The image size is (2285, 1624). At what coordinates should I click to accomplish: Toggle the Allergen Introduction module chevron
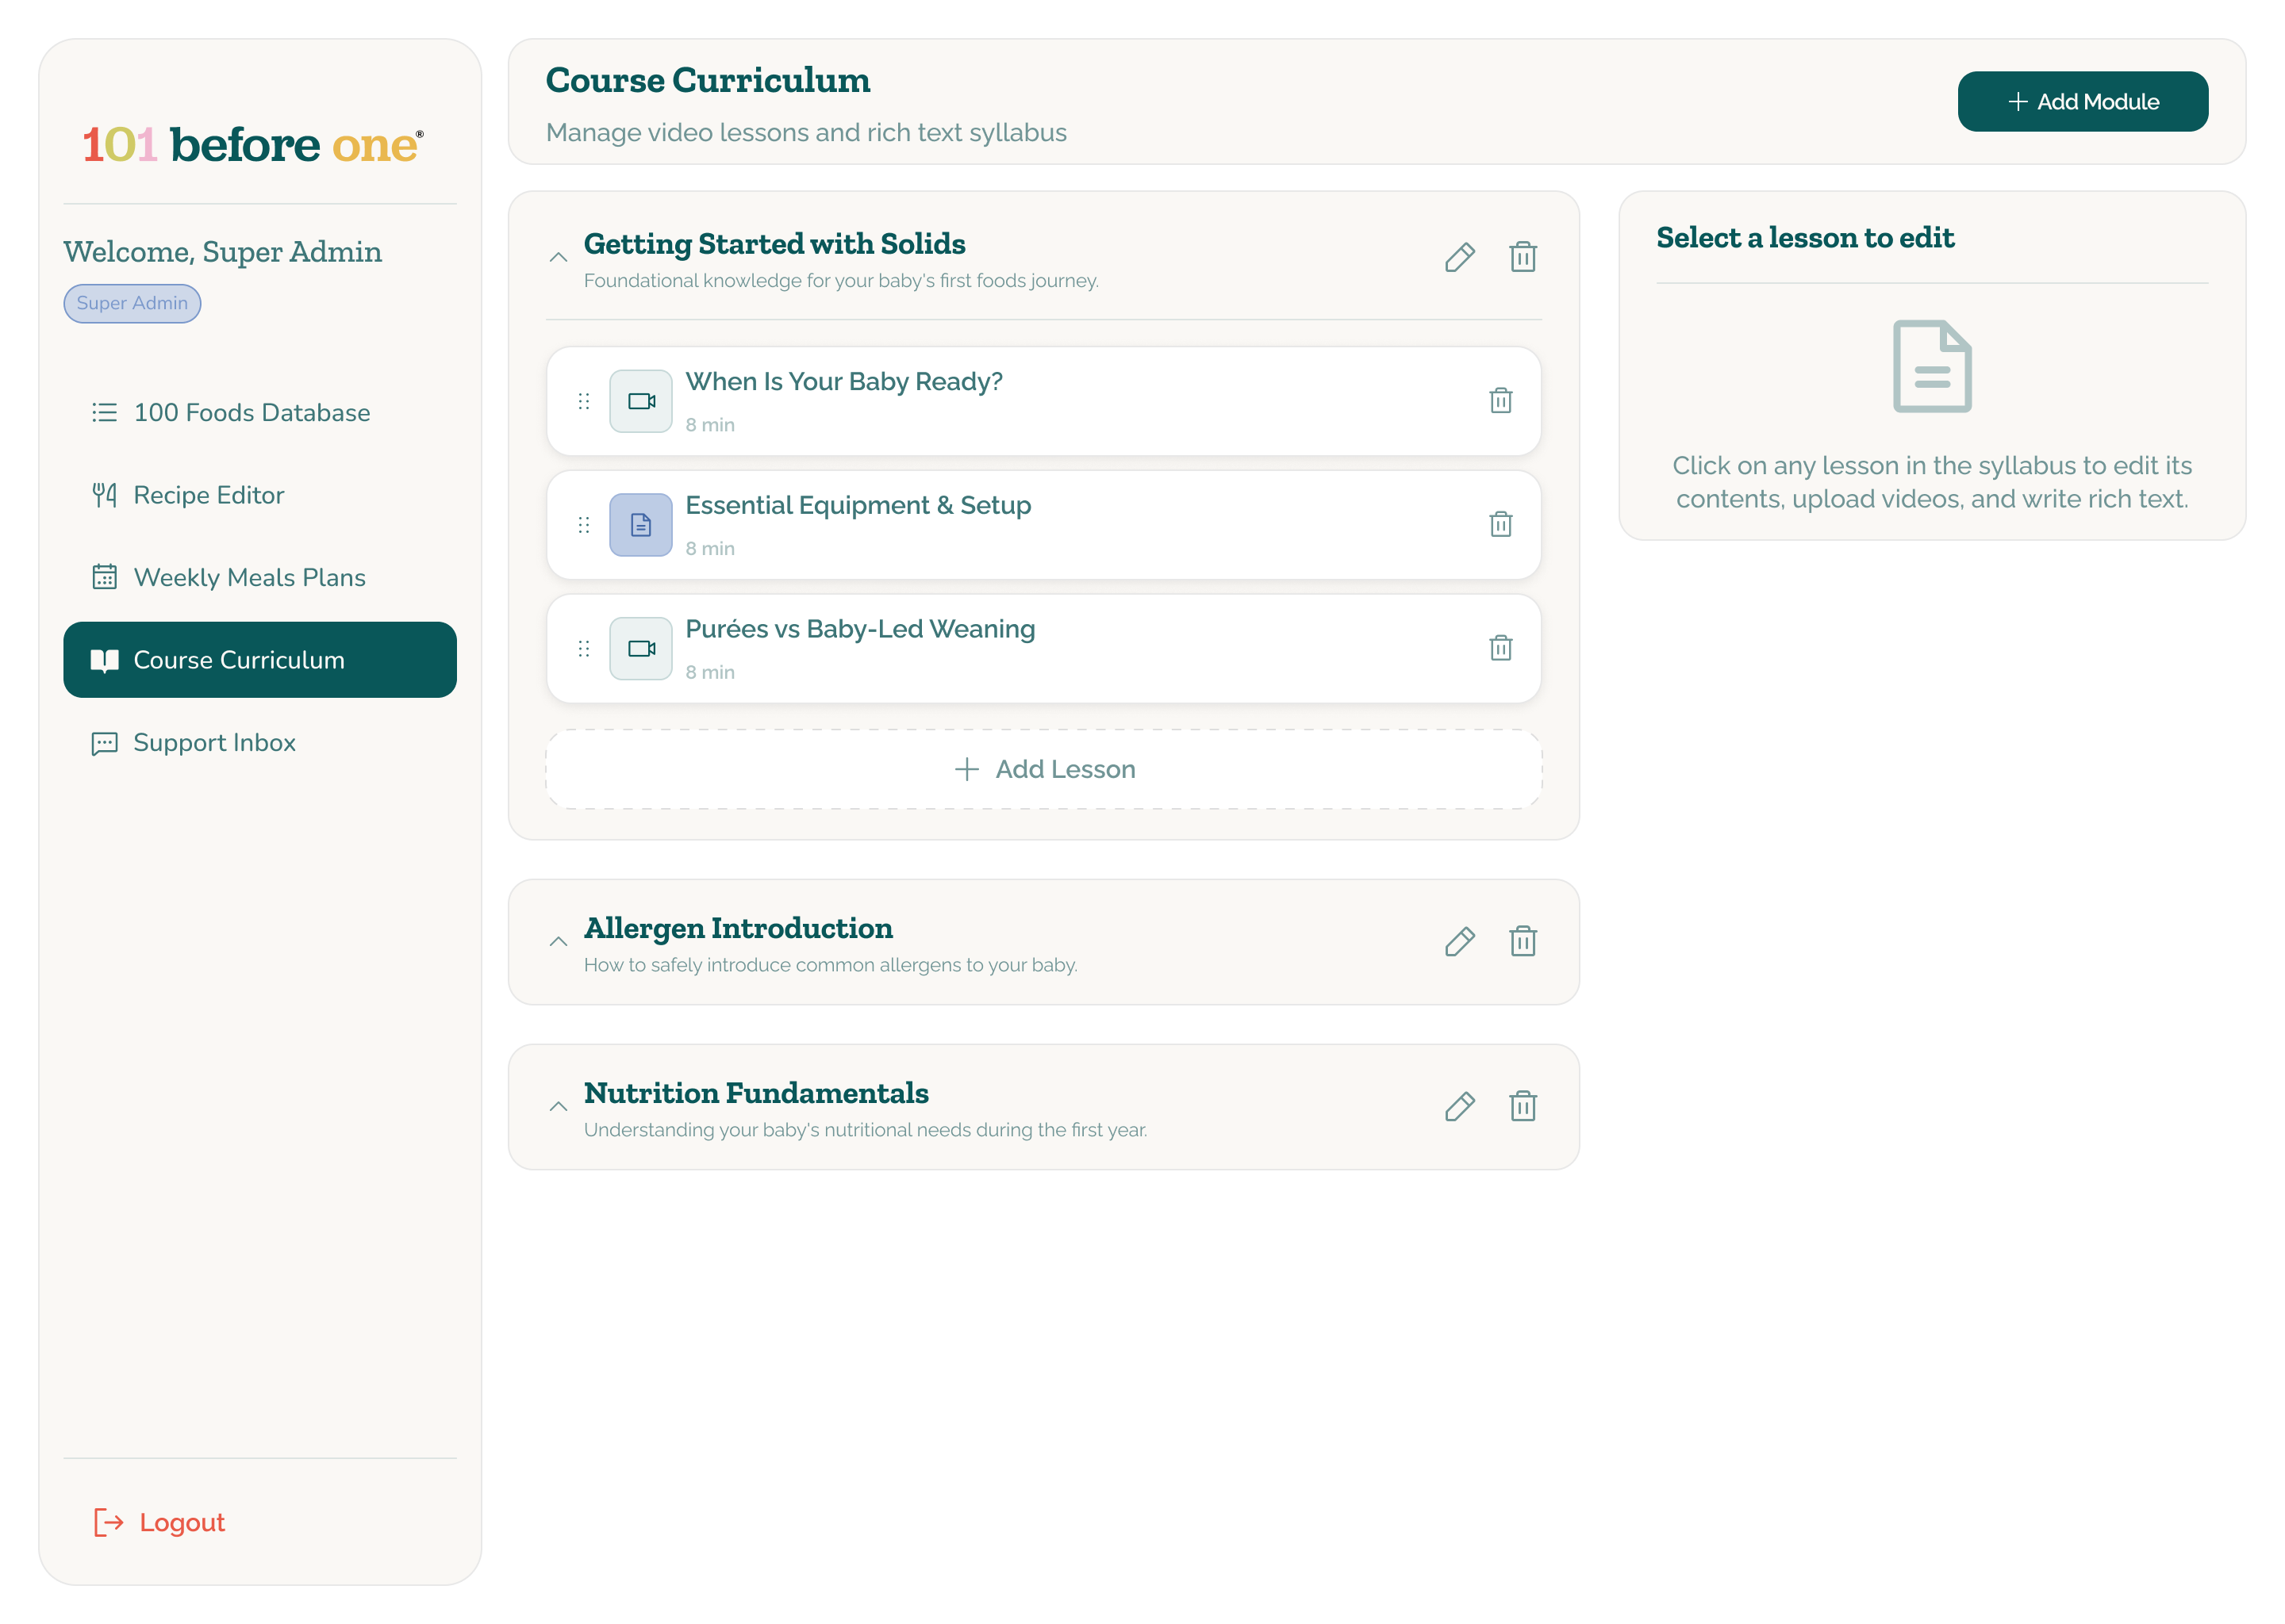click(x=559, y=942)
